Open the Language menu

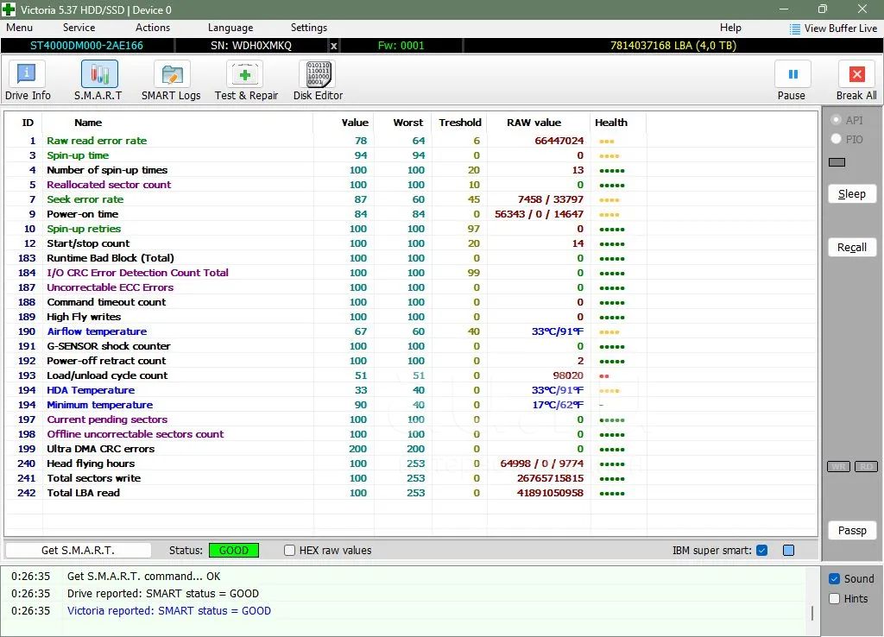[x=230, y=28]
